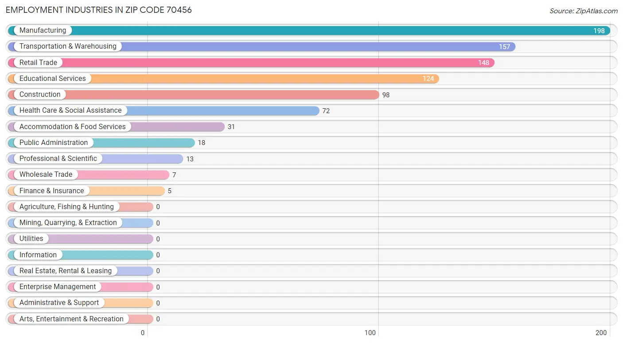The height and width of the screenshot is (343, 623).
Task: Click the Administrative & Support label
Action: coord(59,303)
